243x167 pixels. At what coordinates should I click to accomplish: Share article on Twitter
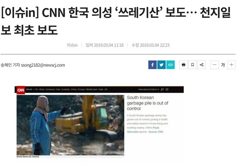click(161, 65)
